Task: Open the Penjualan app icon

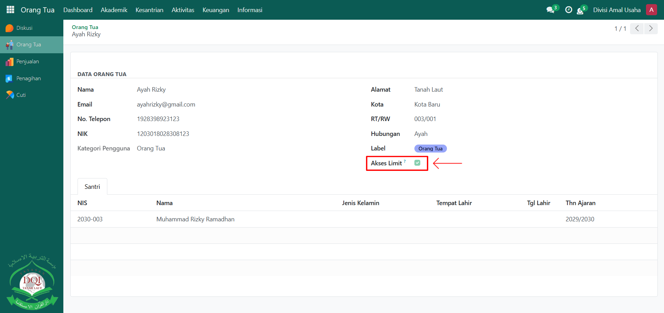Action: pyautogui.click(x=10, y=62)
